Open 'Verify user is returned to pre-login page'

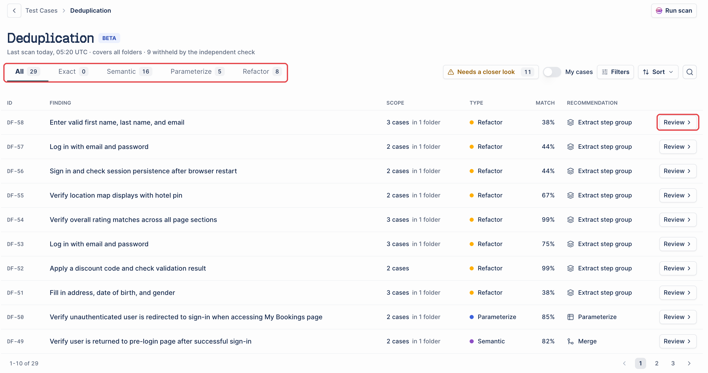coord(150,341)
